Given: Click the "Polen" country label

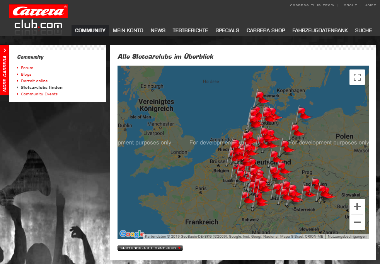Looking at the screenshot, I should pyautogui.click(x=344, y=136).
